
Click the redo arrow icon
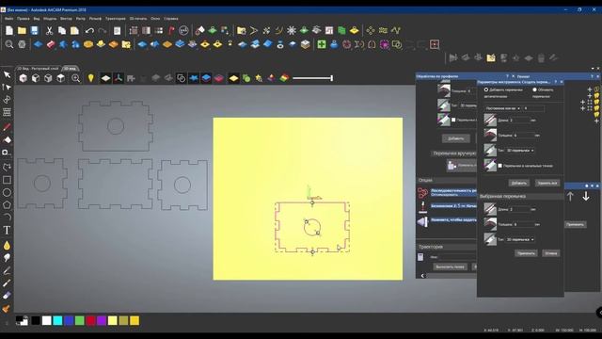103,30
